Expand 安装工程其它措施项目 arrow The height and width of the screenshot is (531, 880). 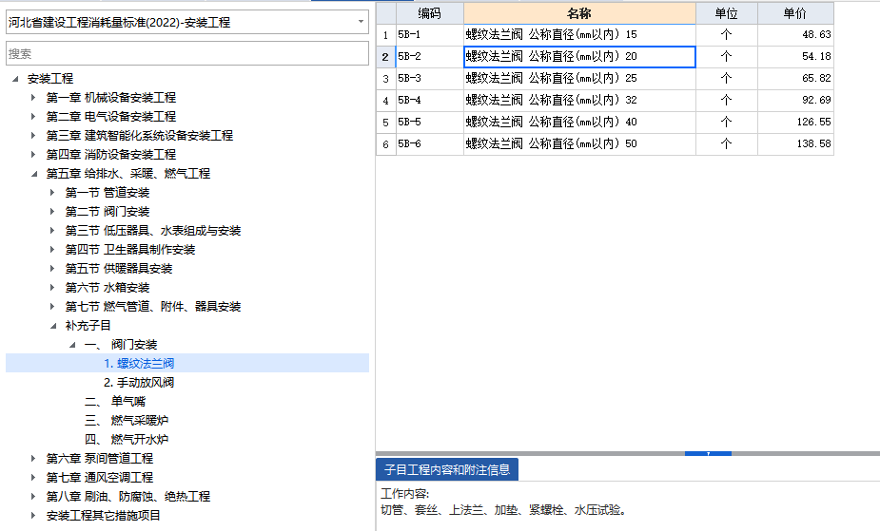point(33,516)
